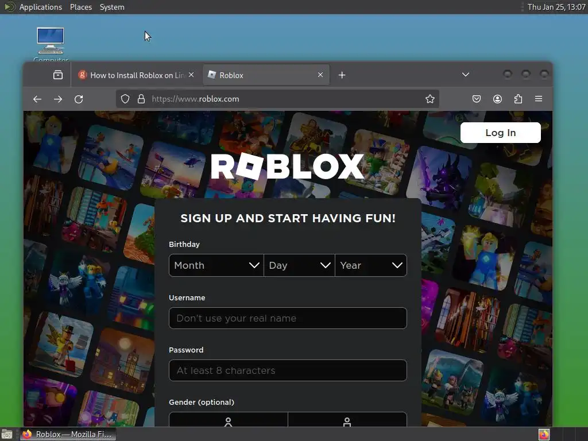Click the Log In button
588x441 pixels.
click(x=501, y=133)
